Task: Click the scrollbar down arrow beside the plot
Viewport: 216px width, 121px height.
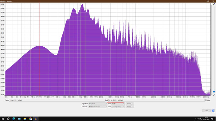Action: (211, 95)
